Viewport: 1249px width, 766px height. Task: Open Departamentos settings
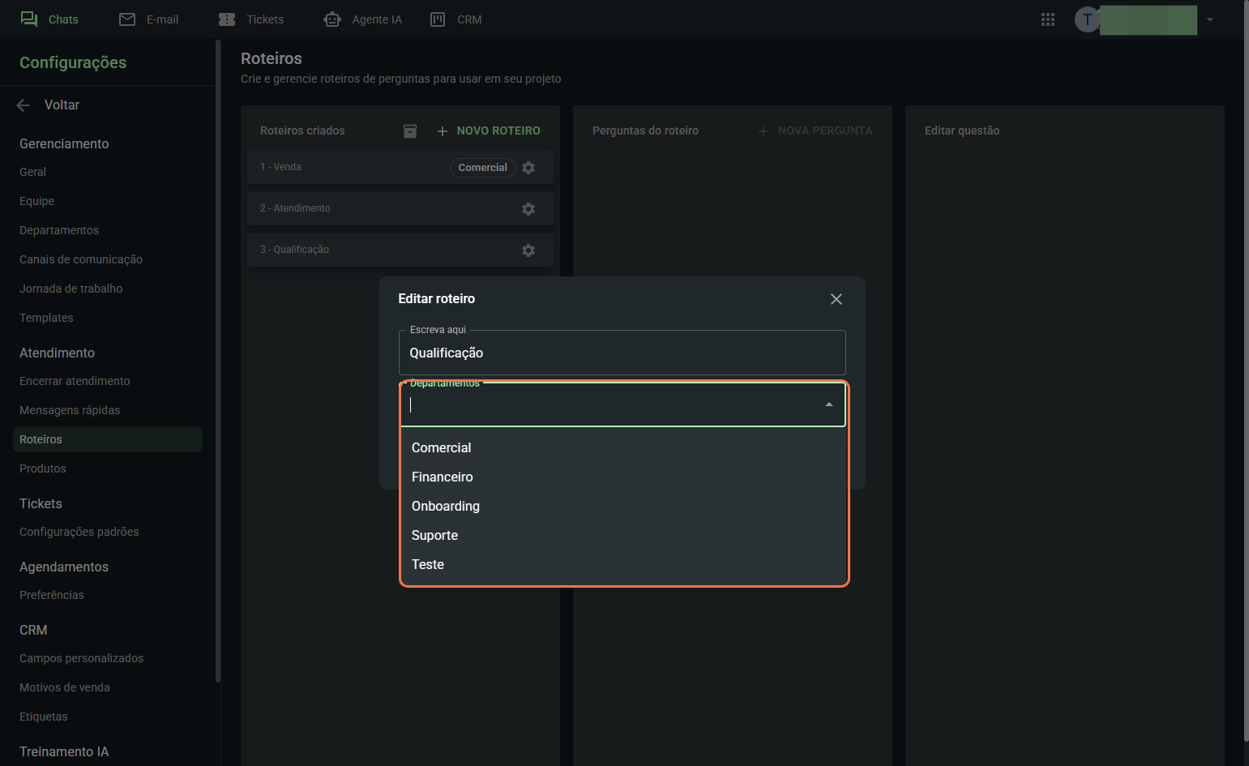point(59,230)
